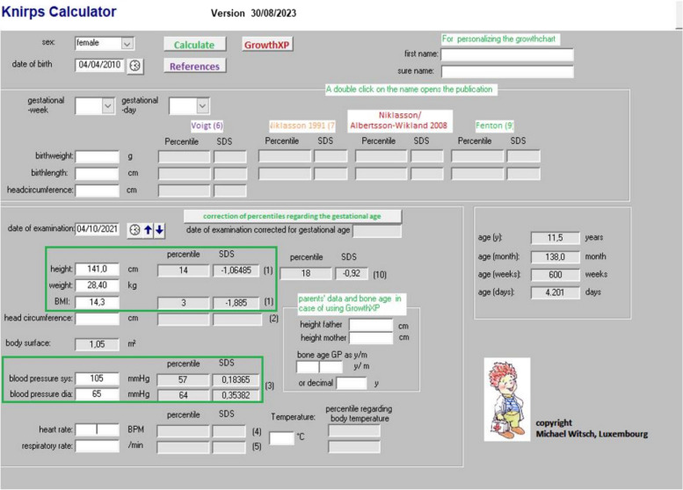Viewport: 683px width, 490px height.
Task: Click correction of percentiles regarding gestational age
Action: coord(292,216)
